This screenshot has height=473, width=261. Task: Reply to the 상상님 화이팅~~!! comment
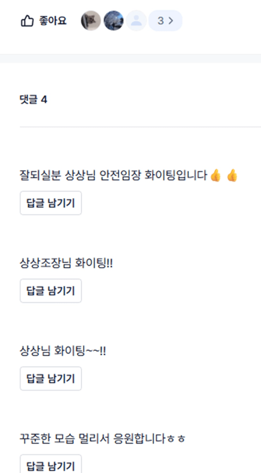pos(51,378)
